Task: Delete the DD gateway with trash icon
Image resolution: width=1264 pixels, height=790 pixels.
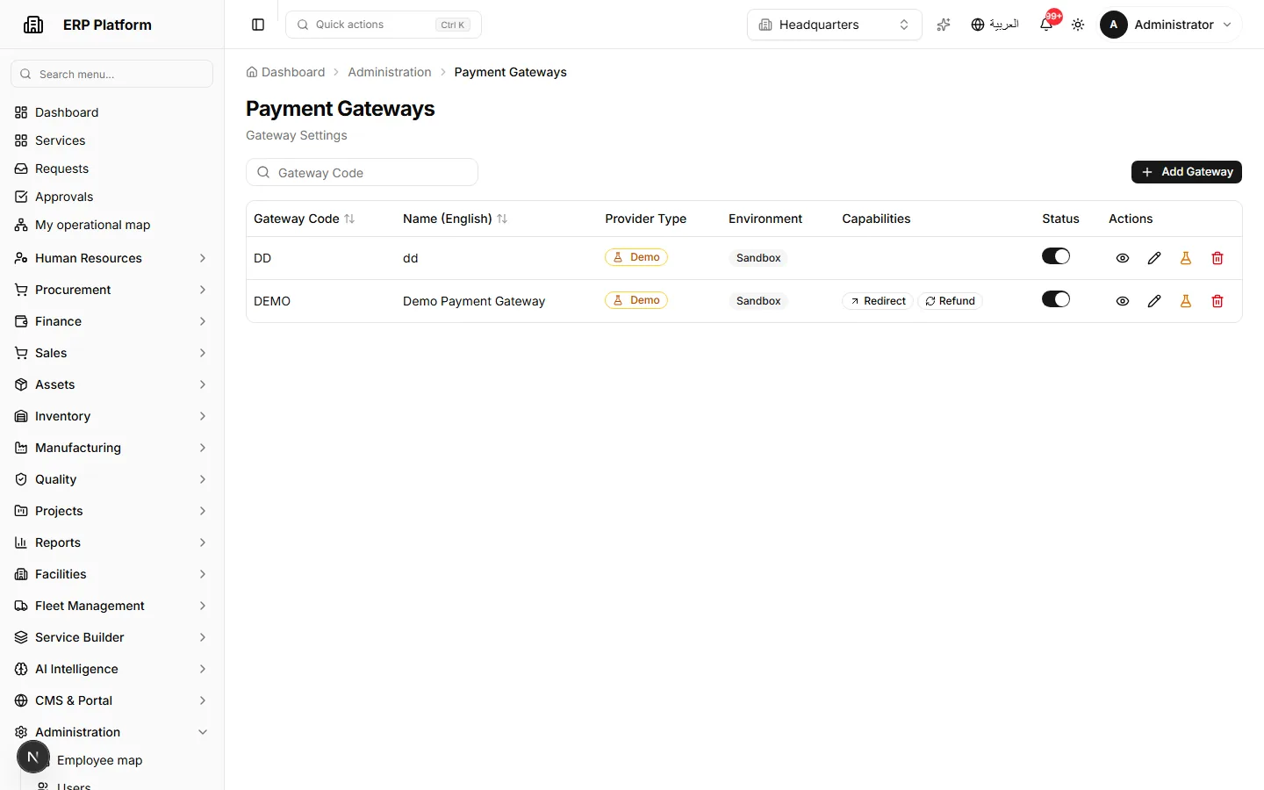Action: [x=1217, y=258]
